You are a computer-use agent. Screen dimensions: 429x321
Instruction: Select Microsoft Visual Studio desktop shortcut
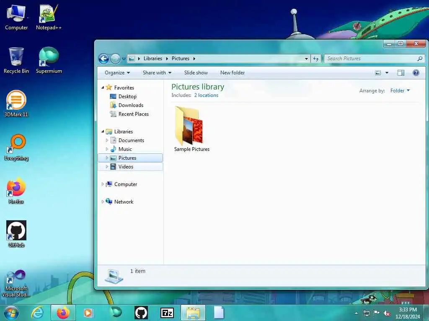16,283
